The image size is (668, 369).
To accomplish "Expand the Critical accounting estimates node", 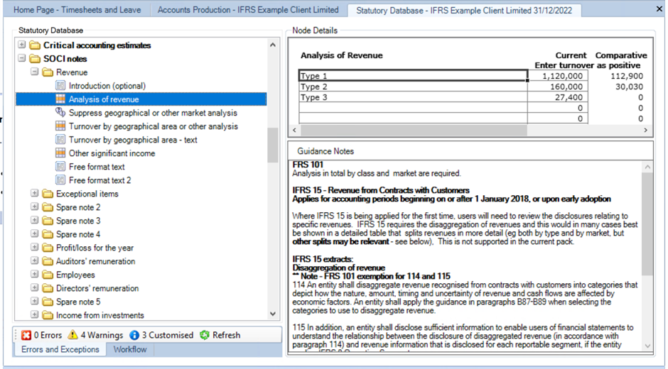I will tap(22, 45).
